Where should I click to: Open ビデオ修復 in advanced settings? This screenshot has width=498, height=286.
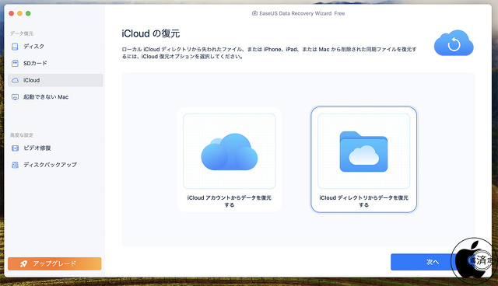55,148
